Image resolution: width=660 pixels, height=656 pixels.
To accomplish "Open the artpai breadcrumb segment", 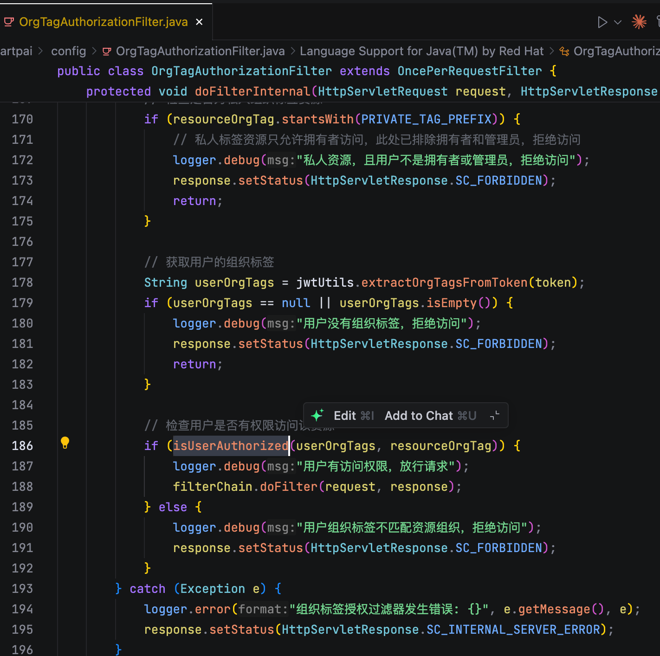I will (16, 51).
